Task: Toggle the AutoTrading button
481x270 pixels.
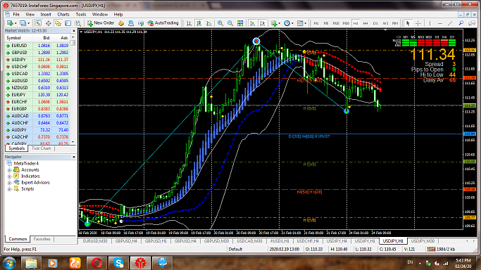Action: point(163,23)
